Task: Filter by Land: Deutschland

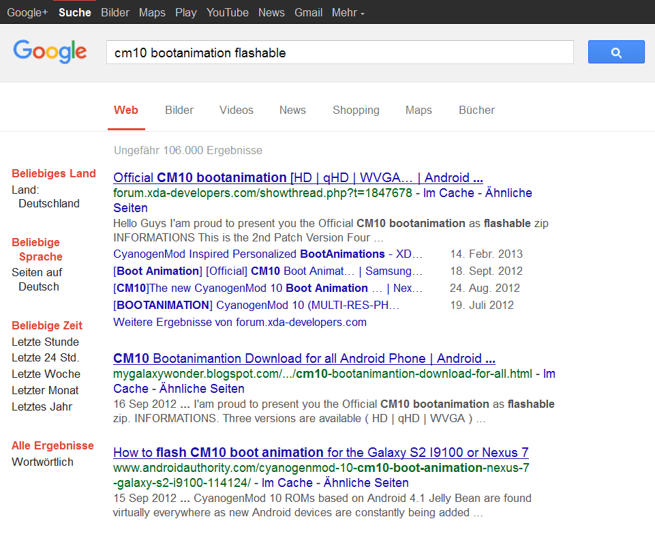Action: click(x=46, y=196)
